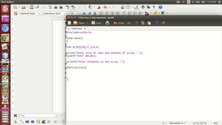
Task: Close the *2darray.c tab
Action: pyautogui.click(x=85, y=28)
